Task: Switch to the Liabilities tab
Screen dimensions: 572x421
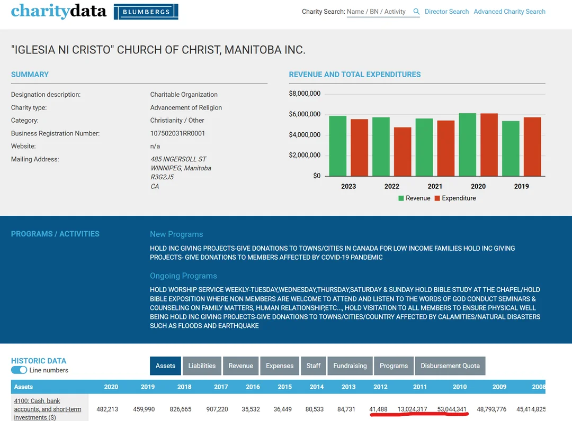Action: click(x=202, y=365)
